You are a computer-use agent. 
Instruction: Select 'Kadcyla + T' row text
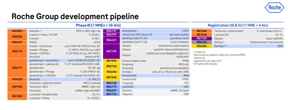click(36, 31)
